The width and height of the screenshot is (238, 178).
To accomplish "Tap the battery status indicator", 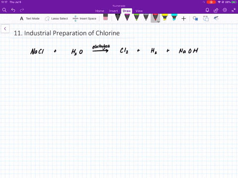I will coord(234,2).
